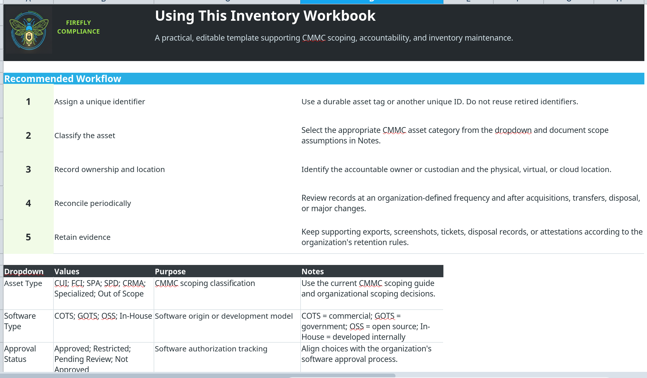Click the subtitle about CMMC scoping template

[x=334, y=38]
